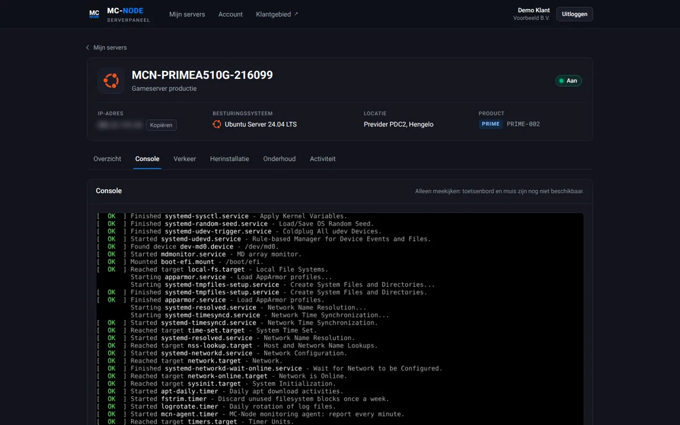
Task: Open the Activiteit tab
Action: point(322,159)
